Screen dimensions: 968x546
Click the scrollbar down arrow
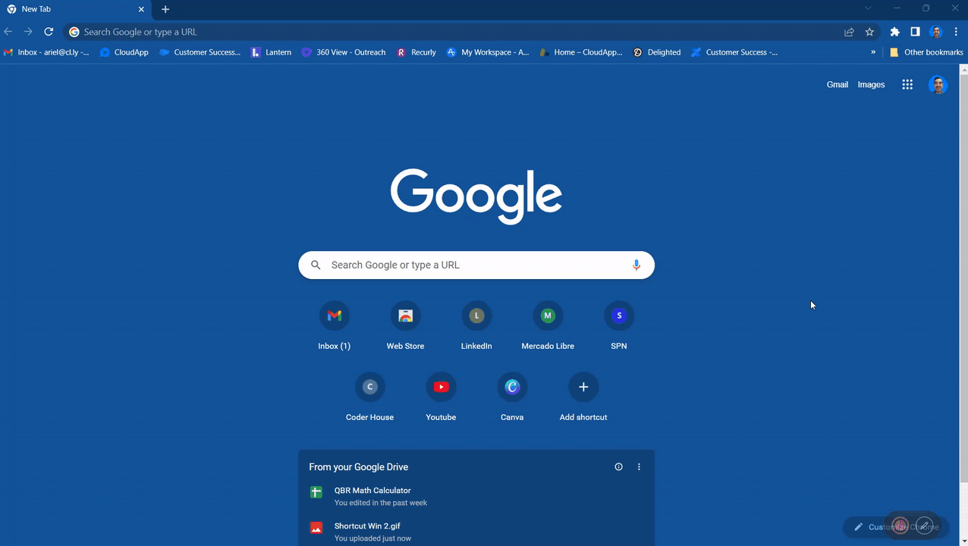(x=964, y=541)
